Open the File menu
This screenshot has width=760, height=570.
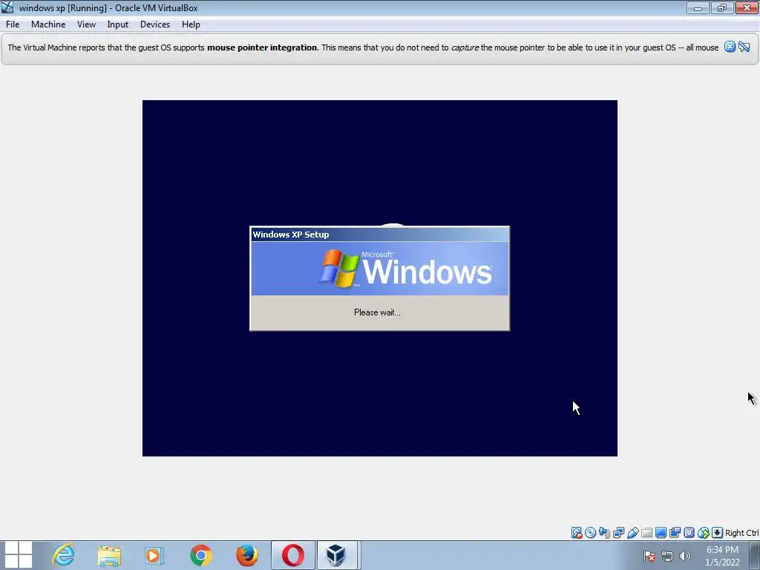(13, 24)
